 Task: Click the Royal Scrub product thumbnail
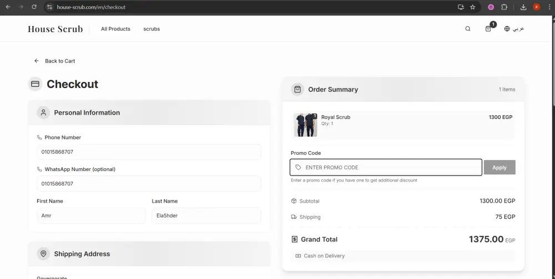(305, 125)
